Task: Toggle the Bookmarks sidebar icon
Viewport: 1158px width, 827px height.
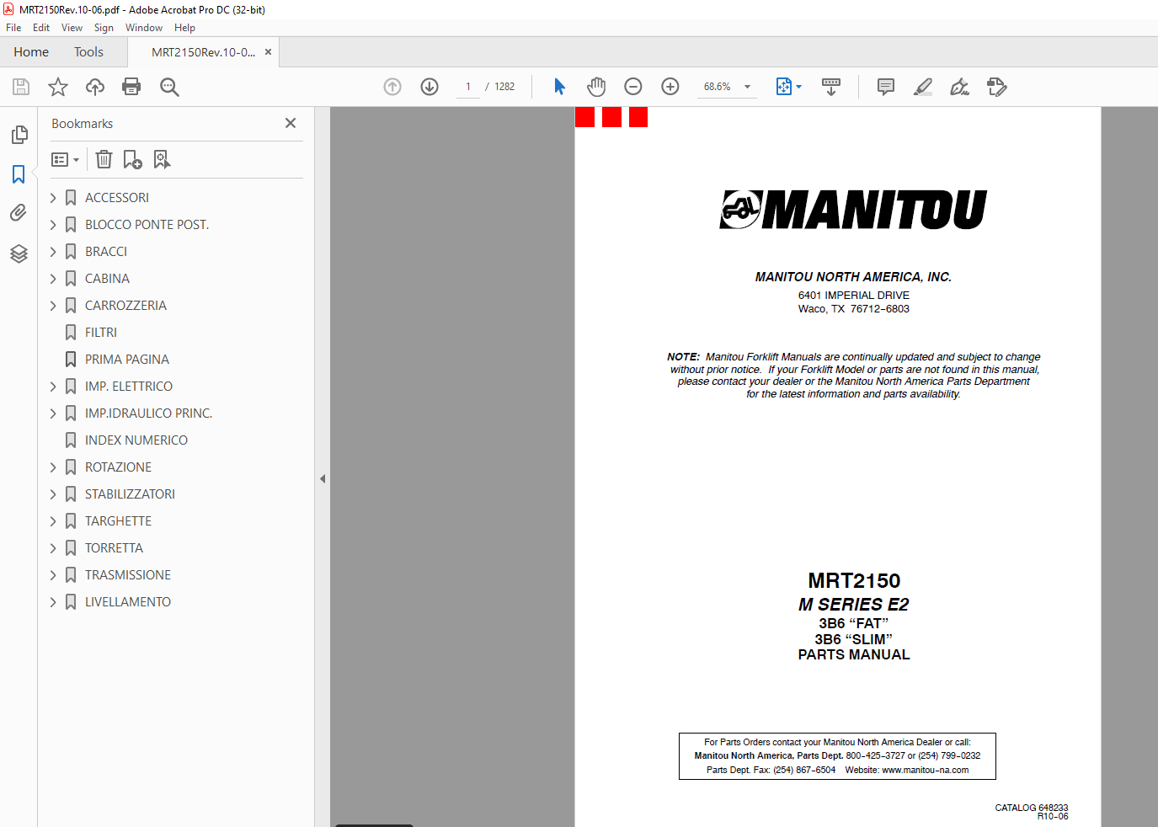Action: (x=19, y=174)
